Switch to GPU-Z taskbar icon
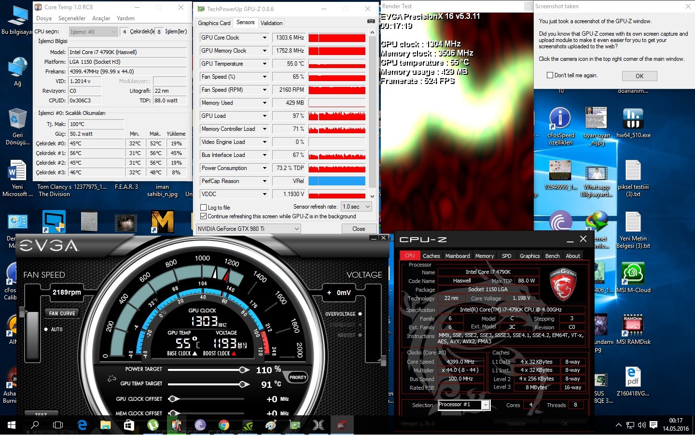The height and width of the screenshot is (438, 695). [x=294, y=425]
